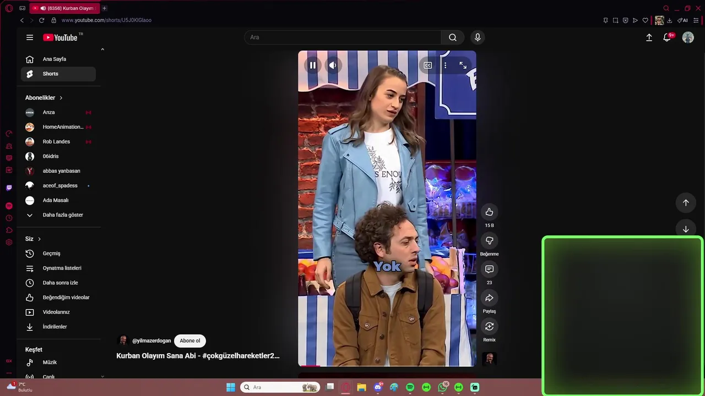Open the three-dot more options on video

click(445, 65)
